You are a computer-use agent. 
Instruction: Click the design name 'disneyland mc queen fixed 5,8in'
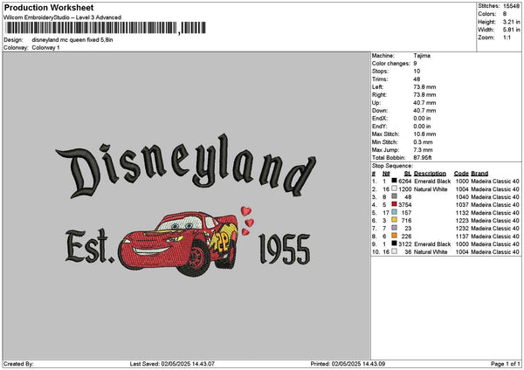tap(72, 40)
